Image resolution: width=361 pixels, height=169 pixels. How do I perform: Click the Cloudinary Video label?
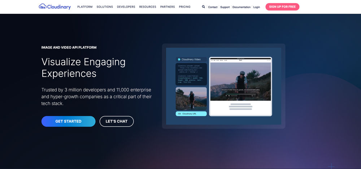191,59
